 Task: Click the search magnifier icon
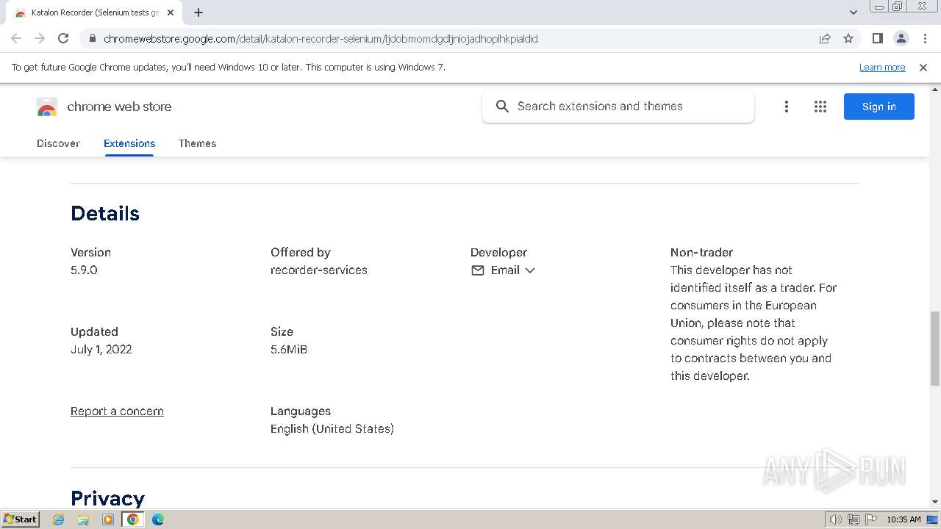[x=502, y=107]
